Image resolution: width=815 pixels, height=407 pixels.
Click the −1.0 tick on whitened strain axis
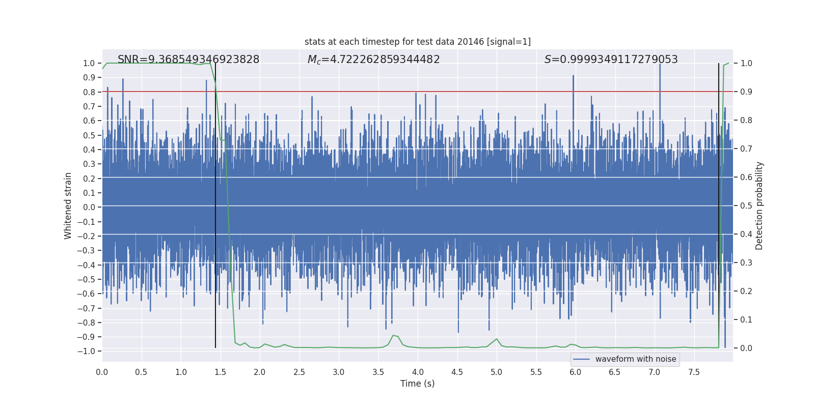86,351
